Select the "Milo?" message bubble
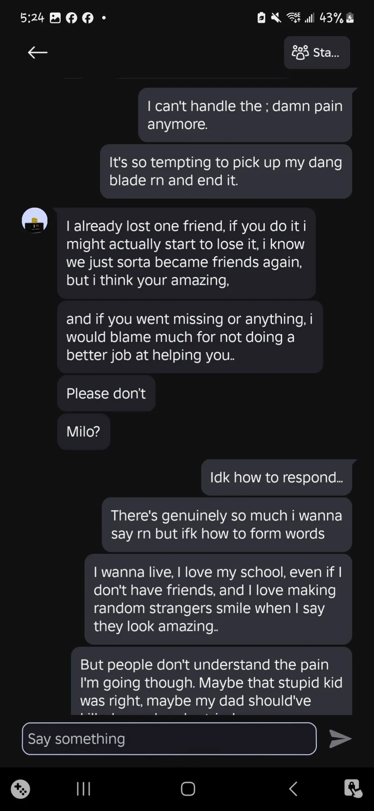 [x=84, y=432]
